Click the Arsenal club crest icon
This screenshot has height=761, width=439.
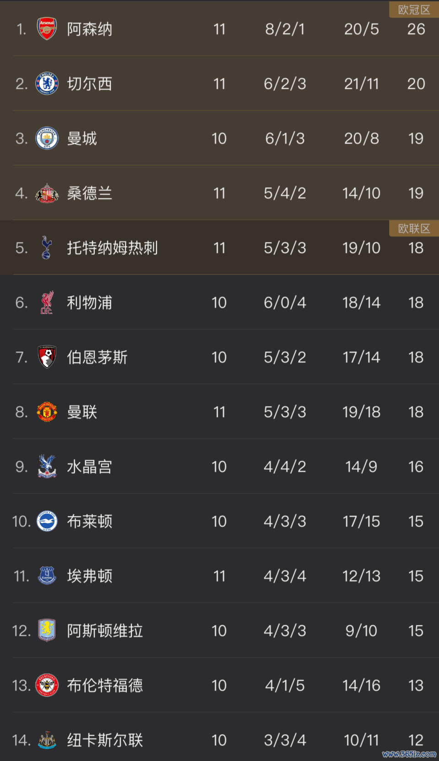coord(47,29)
